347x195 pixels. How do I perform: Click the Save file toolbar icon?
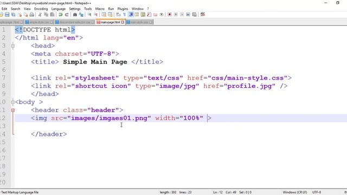pos(7,15)
